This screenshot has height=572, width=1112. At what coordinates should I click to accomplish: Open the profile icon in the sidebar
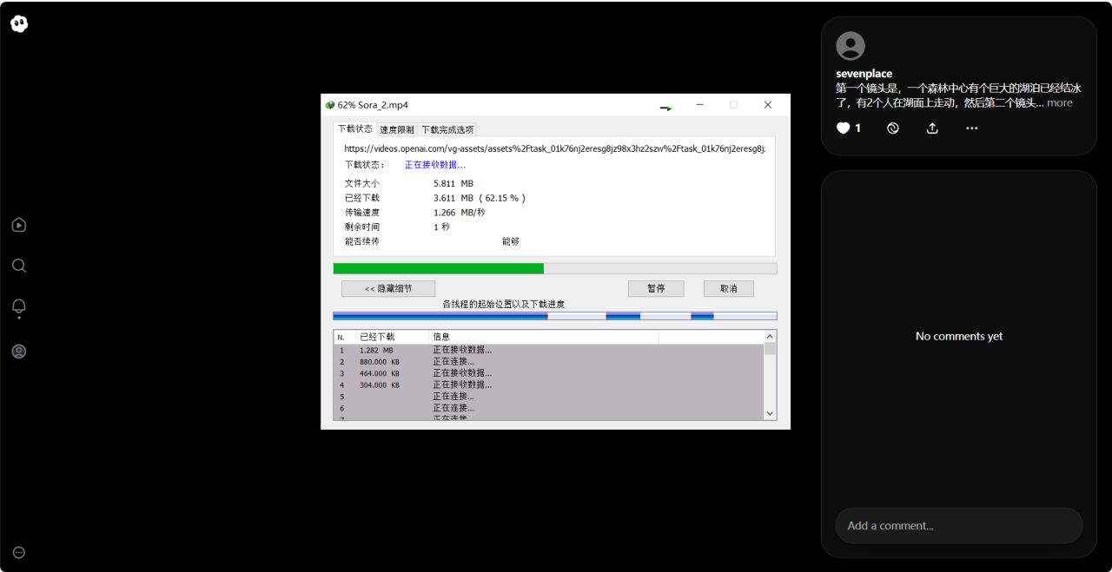click(x=19, y=352)
